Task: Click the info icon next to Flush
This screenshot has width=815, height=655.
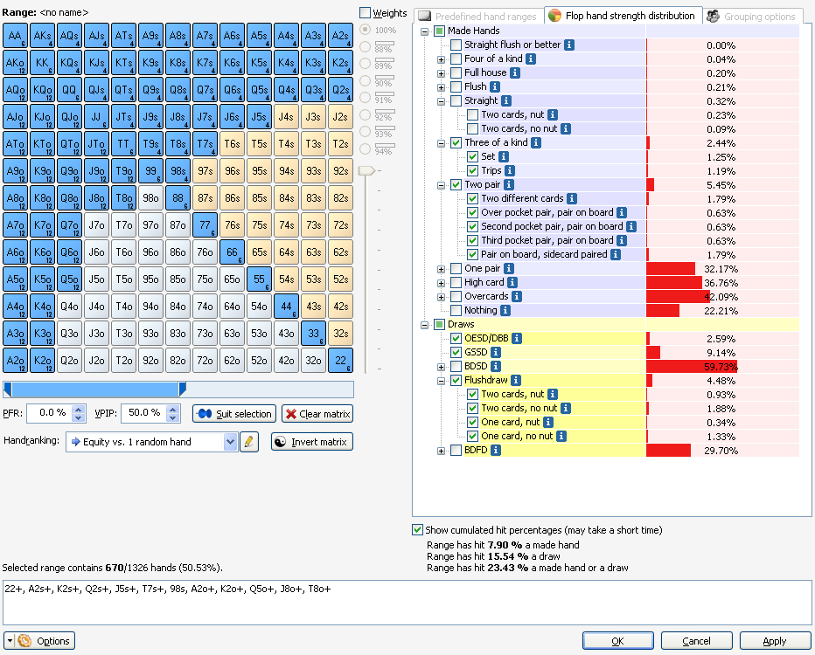Action: [496, 86]
